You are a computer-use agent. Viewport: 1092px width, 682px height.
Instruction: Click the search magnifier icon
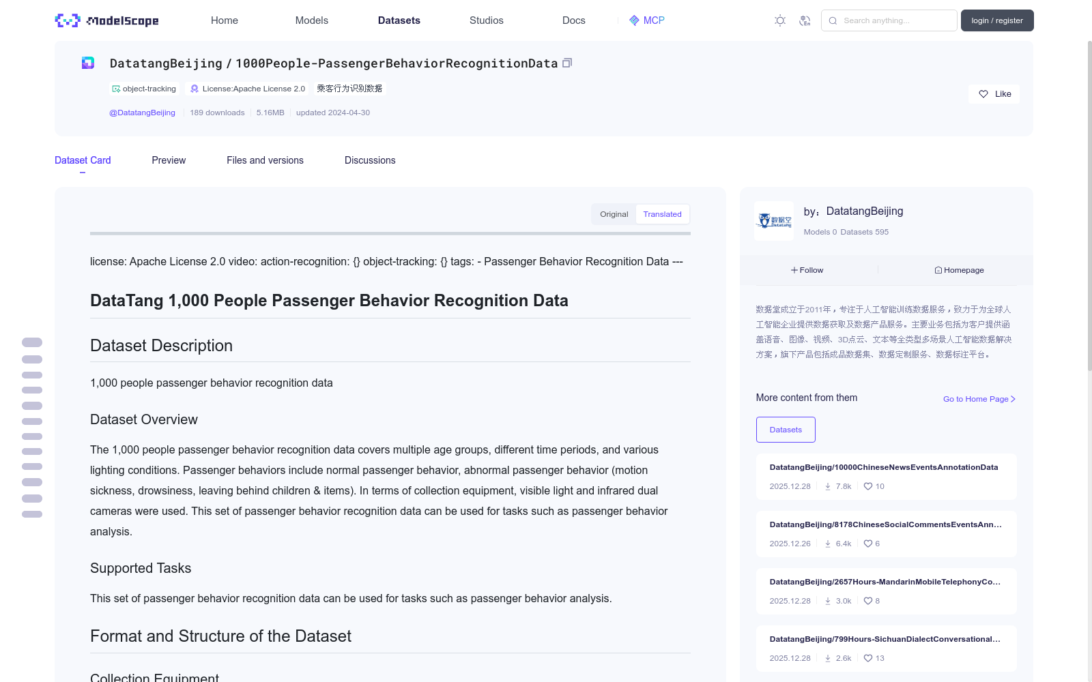pyautogui.click(x=833, y=20)
